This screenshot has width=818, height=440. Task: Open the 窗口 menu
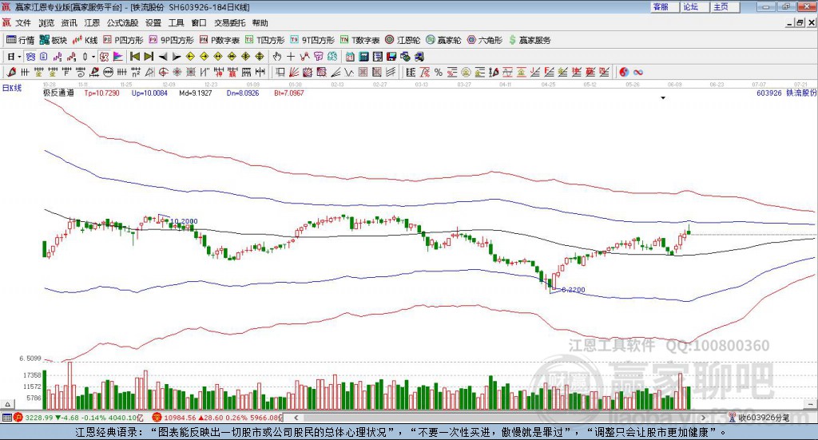199,23
